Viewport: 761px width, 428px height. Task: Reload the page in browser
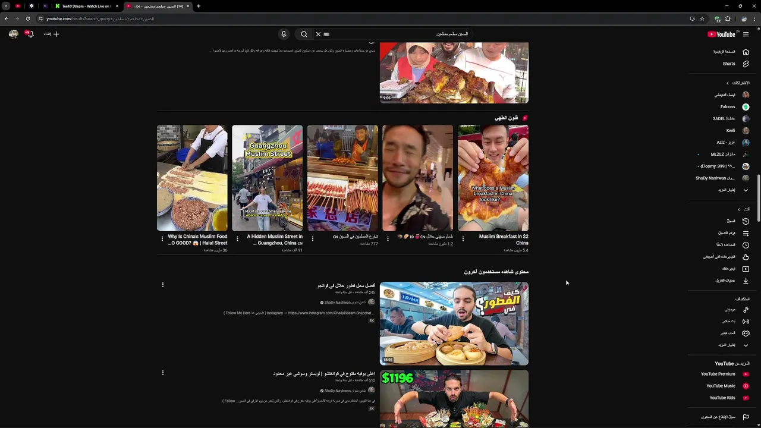(x=27, y=18)
